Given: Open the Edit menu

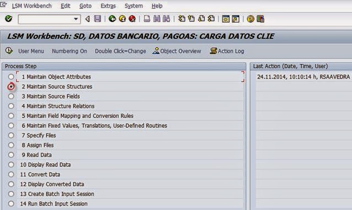Looking at the screenshot, I should click(66, 6).
